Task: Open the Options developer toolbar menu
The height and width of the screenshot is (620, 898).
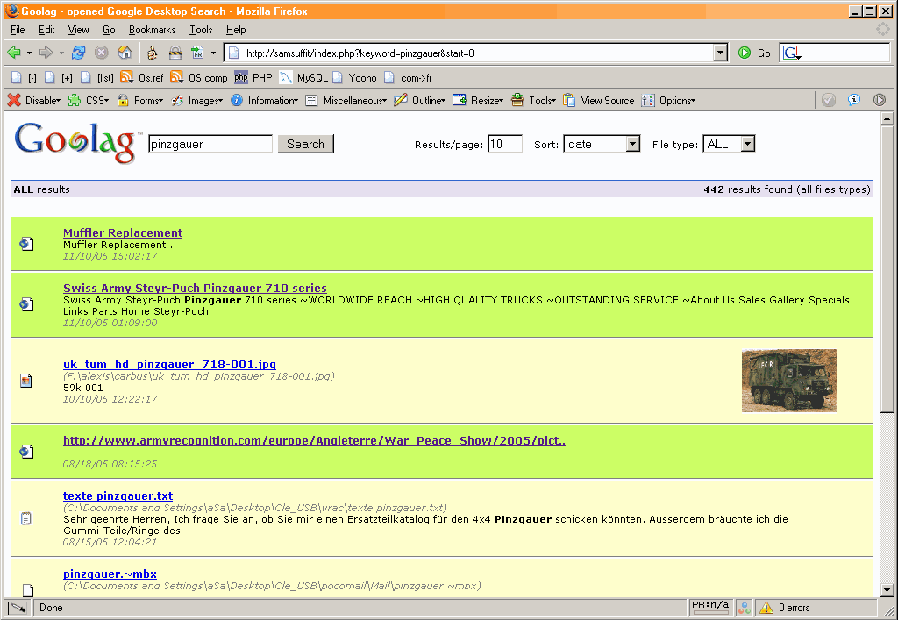Action: [x=668, y=100]
